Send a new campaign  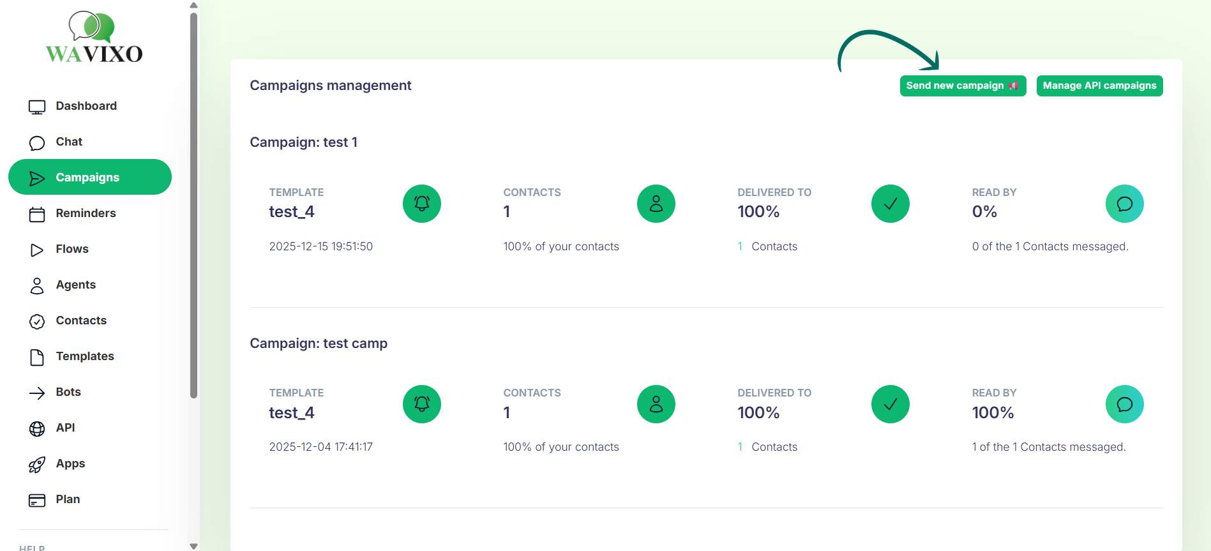pos(962,86)
